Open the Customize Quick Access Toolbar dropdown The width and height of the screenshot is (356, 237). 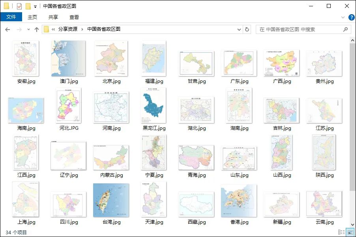point(35,7)
